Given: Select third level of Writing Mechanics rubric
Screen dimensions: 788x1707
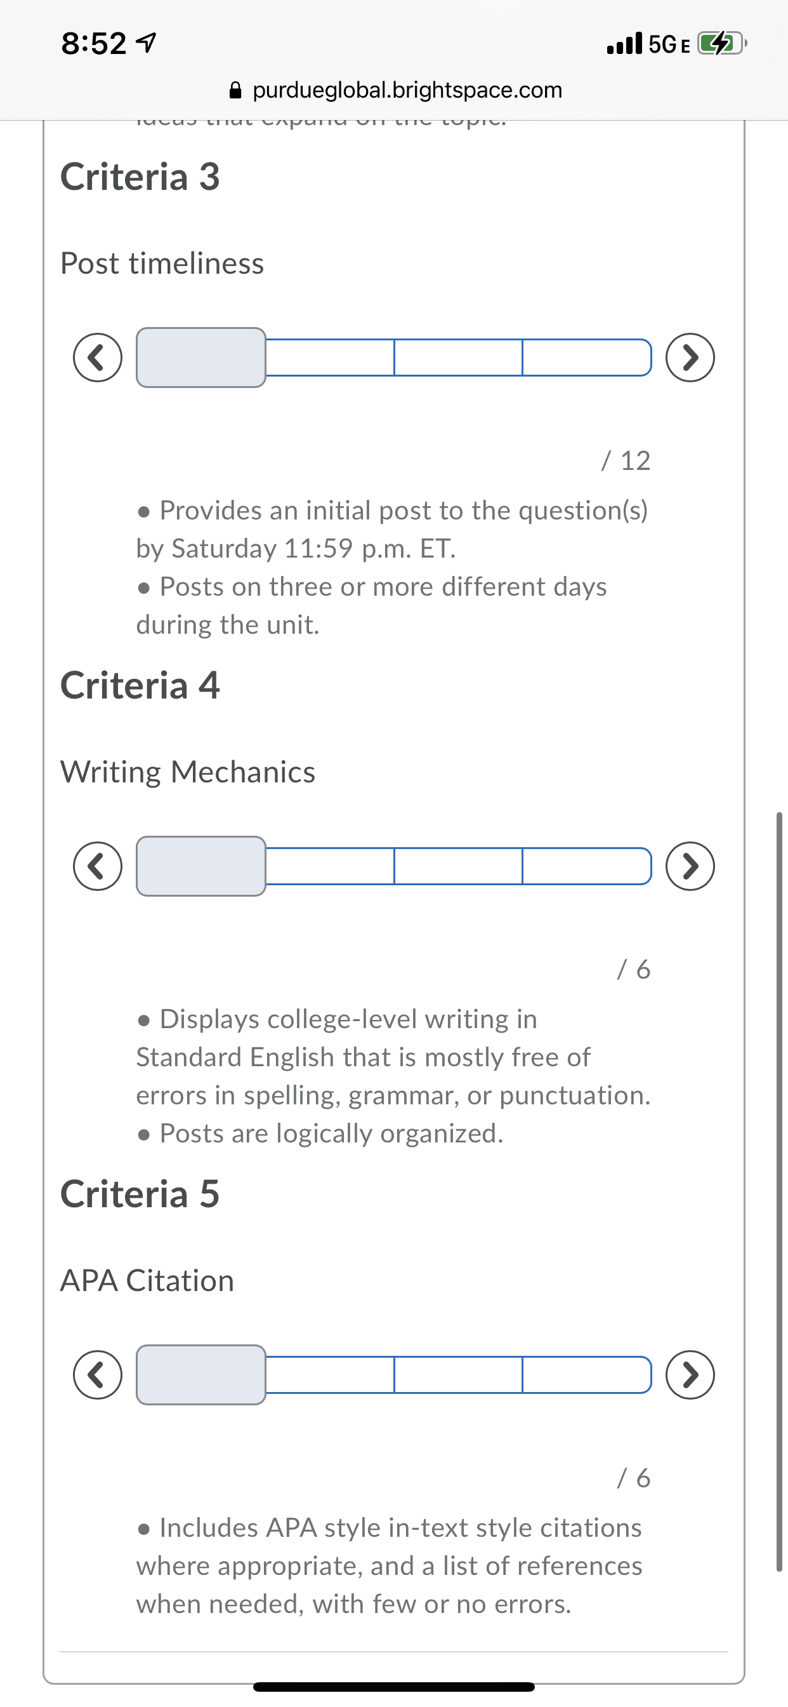Looking at the screenshot, I should click(458, 866).
